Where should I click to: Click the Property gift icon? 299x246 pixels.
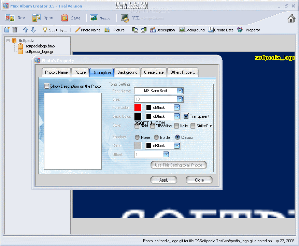(x=240, y=30)
